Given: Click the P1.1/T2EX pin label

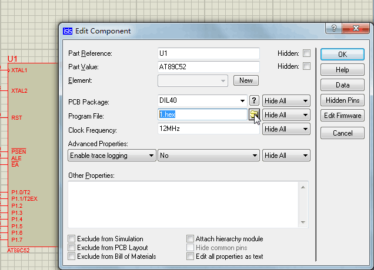Looking at the screenshot, I should coord(24,199).
